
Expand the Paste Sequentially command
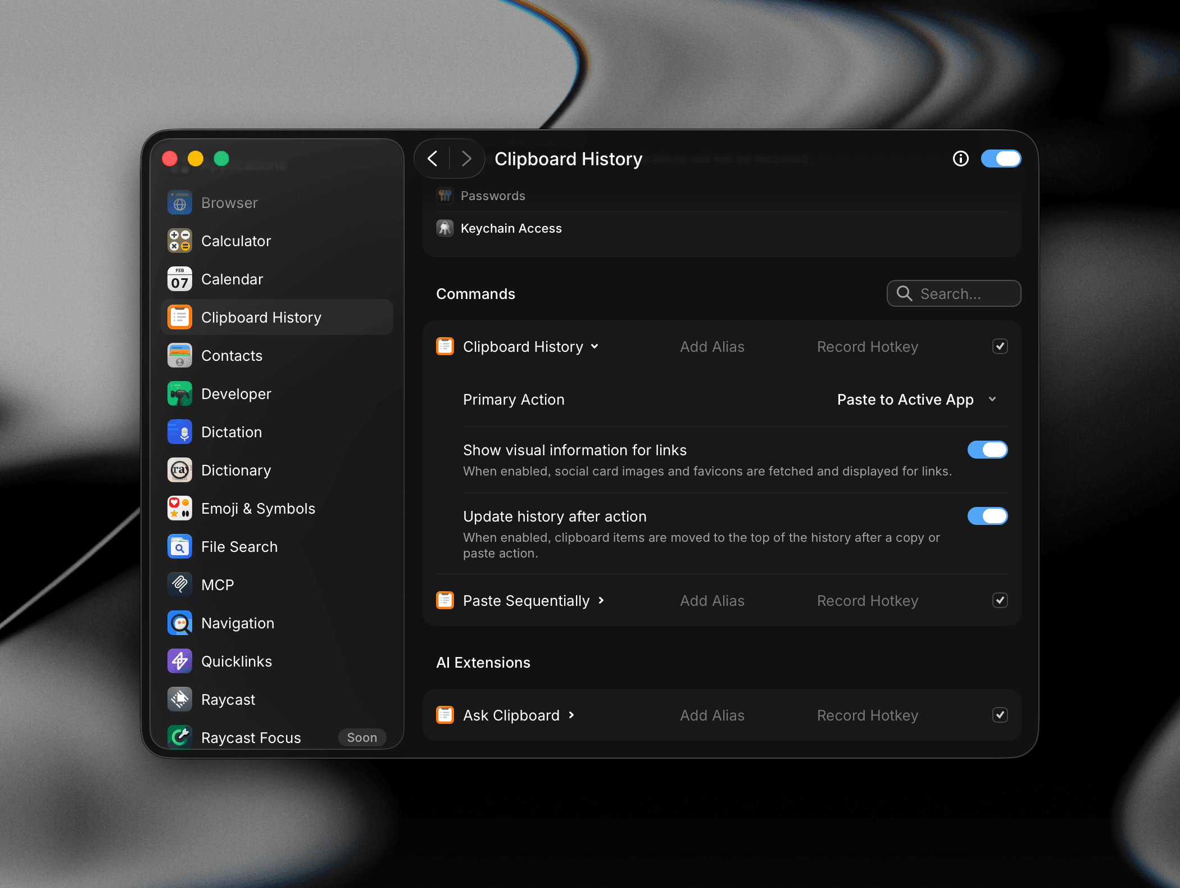click(x=601, y=601)
